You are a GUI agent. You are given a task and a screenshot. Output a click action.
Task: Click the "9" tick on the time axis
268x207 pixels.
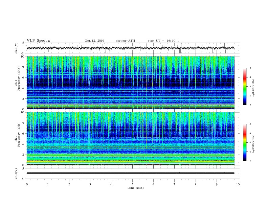tap(217, 184)
